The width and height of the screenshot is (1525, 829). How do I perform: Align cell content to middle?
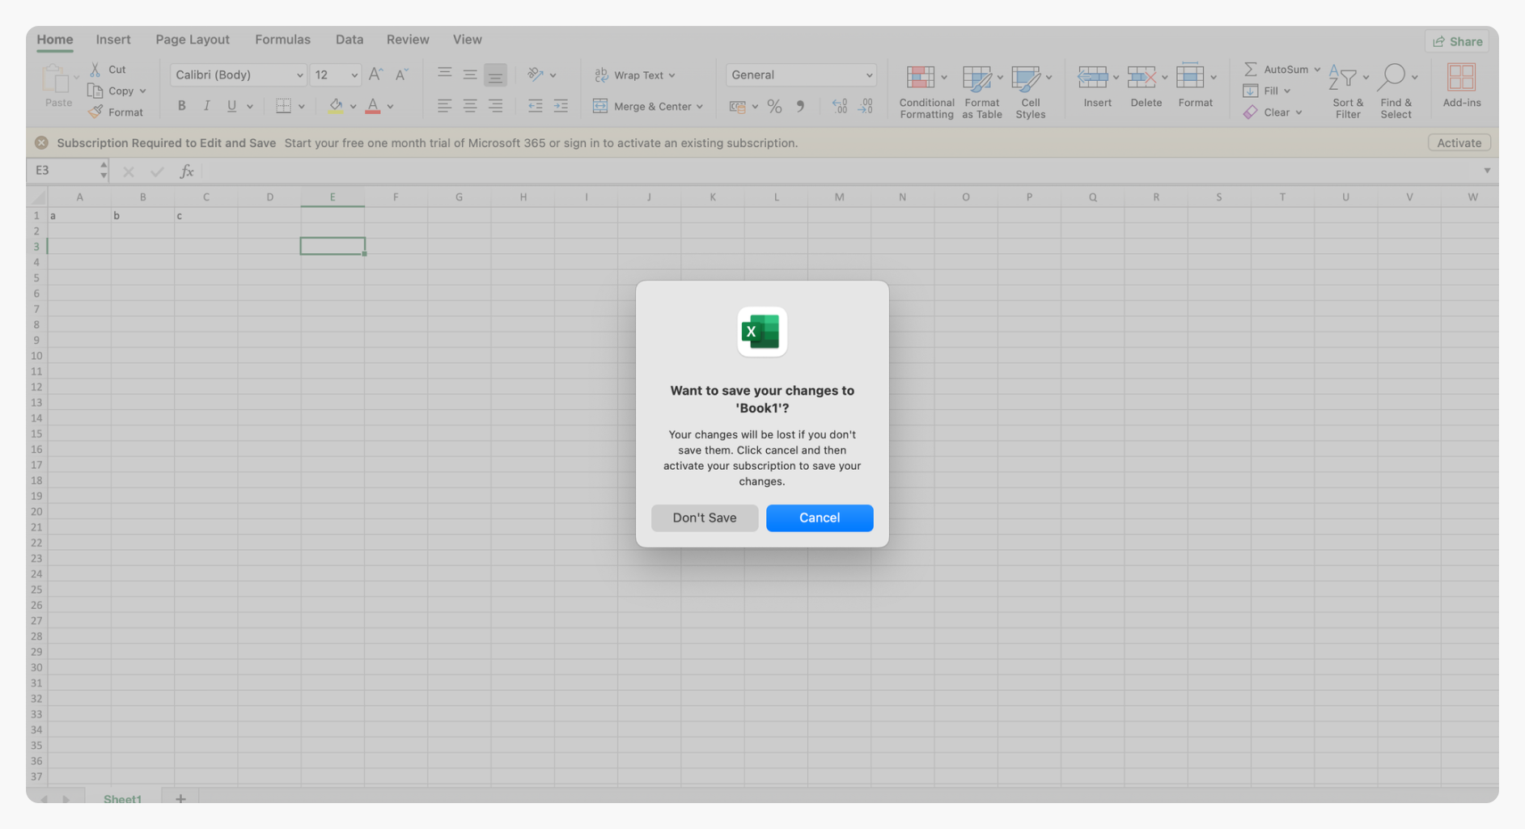[x=470, y=74]
